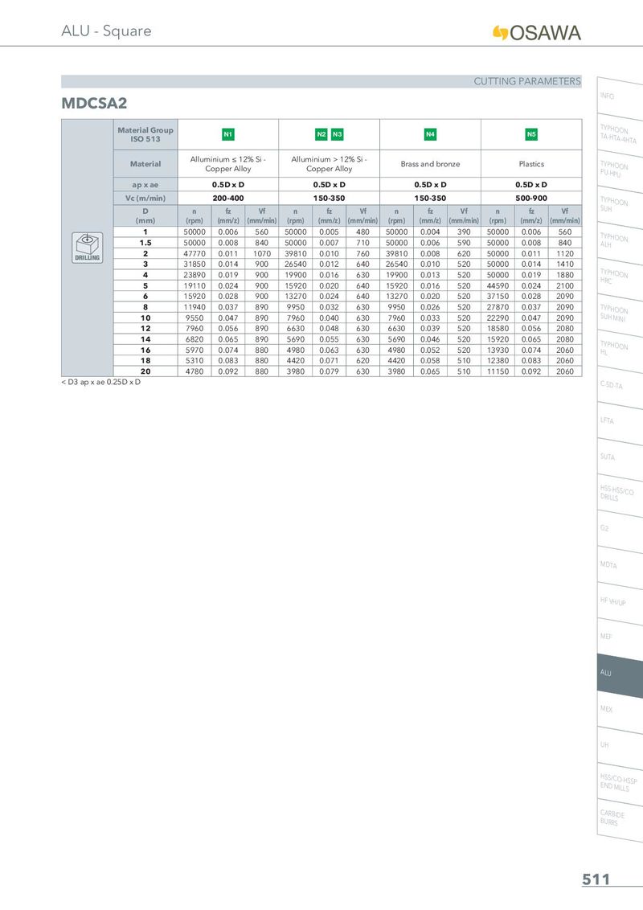Select the green N2 material badge
This screenshot has height=910, width=643.
click(321, 134)
